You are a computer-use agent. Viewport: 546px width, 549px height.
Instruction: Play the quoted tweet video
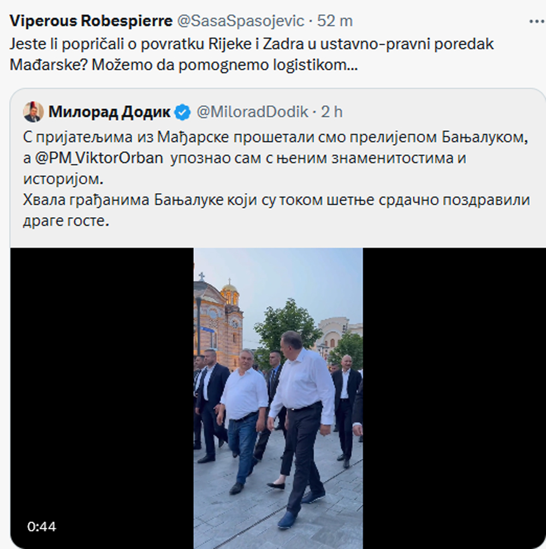pos(278,398)
